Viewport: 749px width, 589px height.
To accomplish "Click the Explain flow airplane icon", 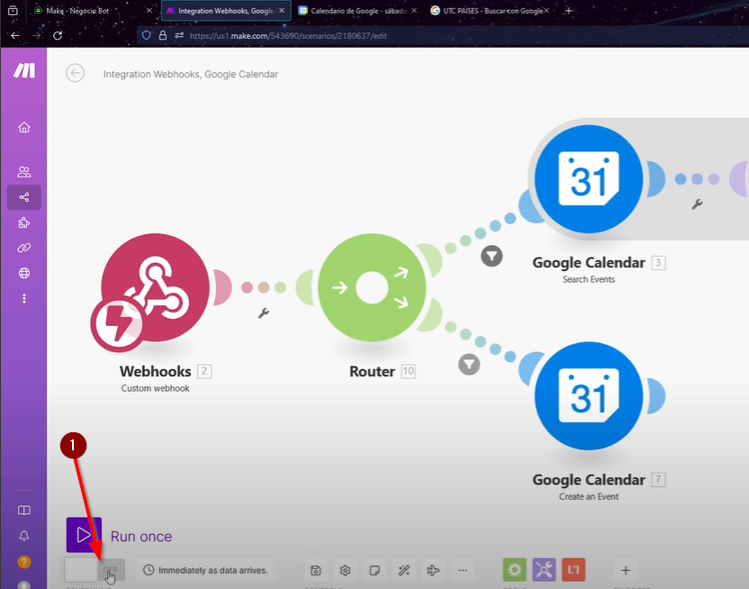I will pos(433,570).
